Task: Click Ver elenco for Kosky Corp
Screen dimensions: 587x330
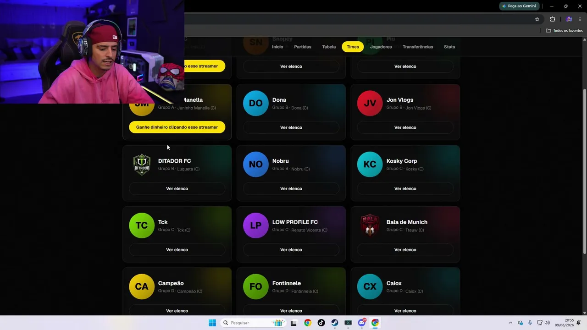Action: tap(405, 188)
